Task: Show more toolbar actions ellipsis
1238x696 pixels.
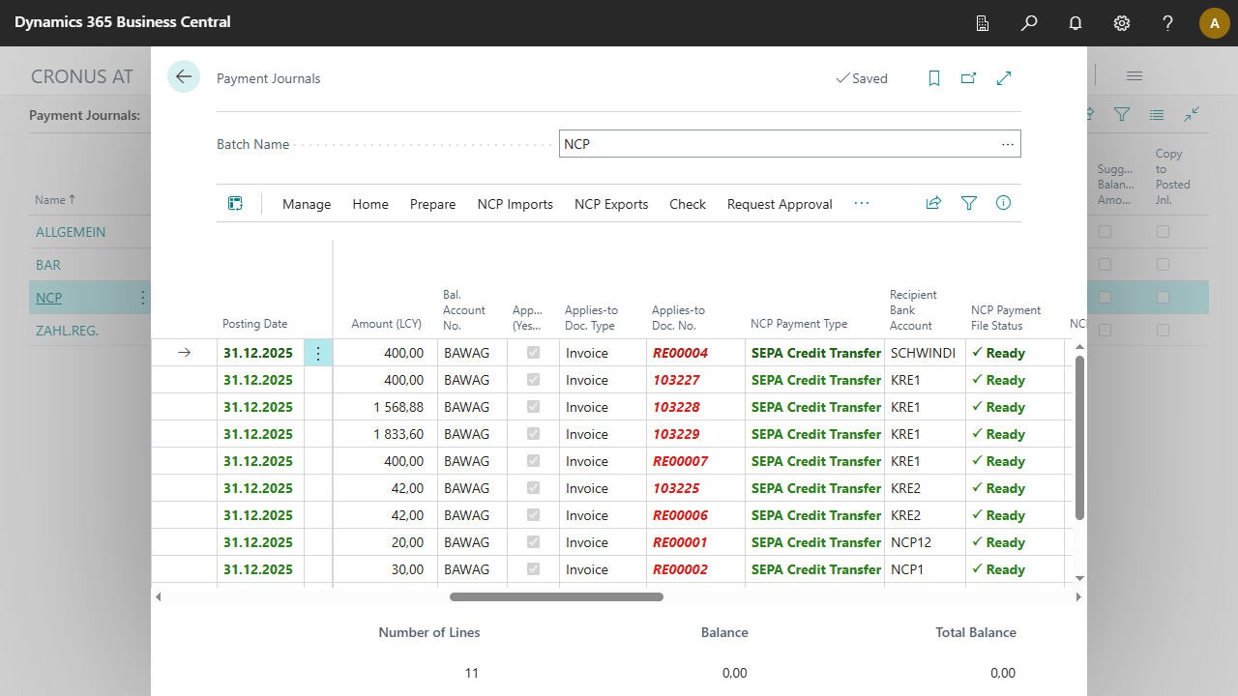Action: pyautogui.click(x=862, y=203)
